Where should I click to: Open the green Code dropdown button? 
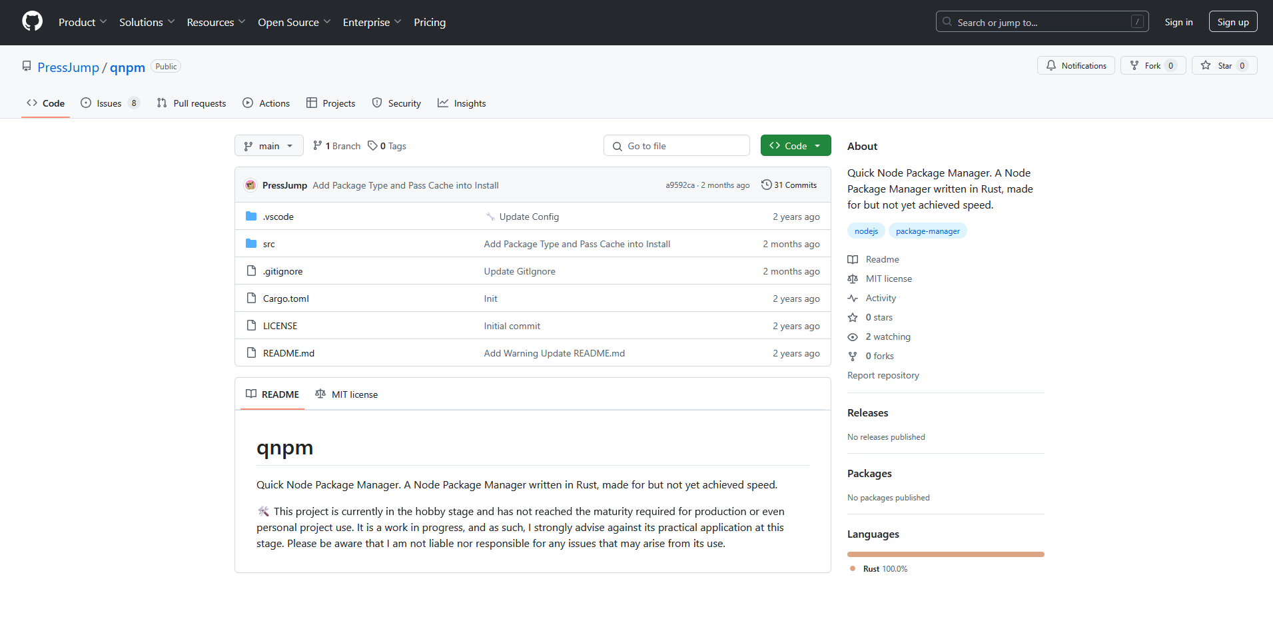point(795,146)
